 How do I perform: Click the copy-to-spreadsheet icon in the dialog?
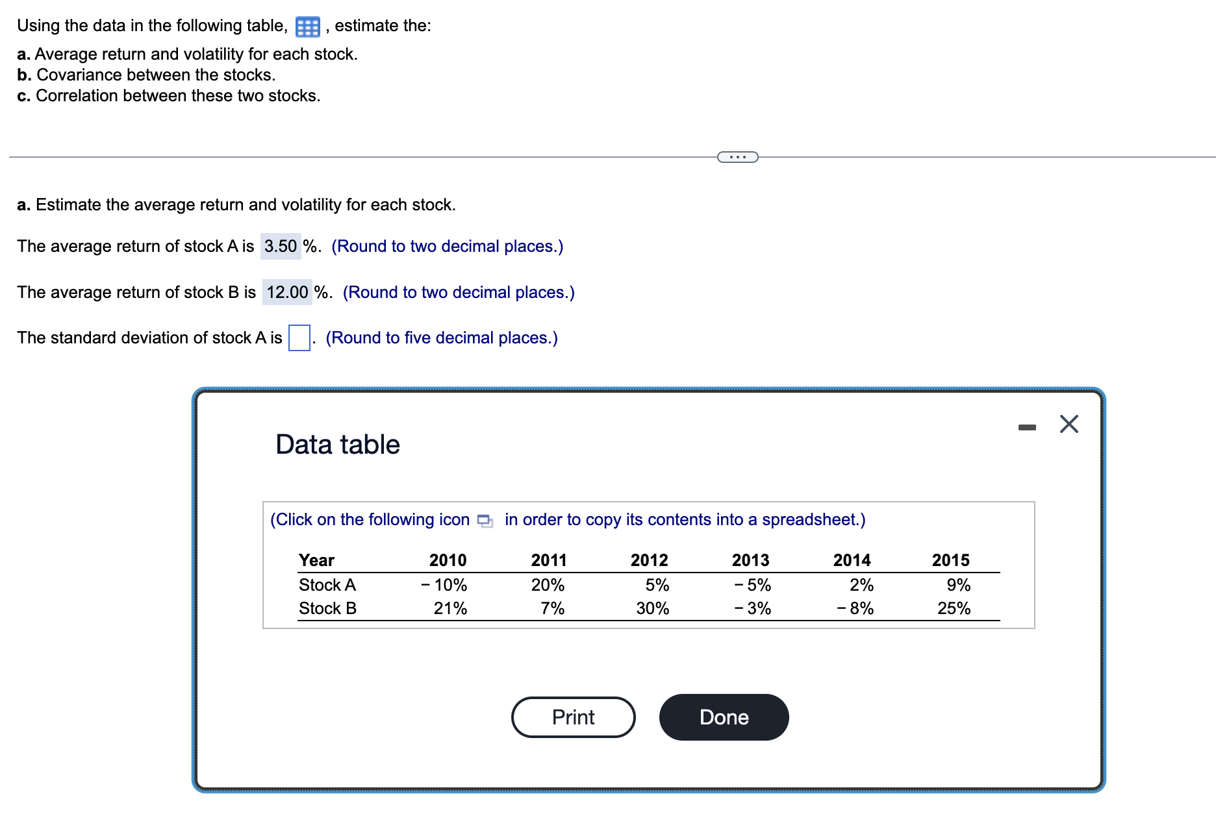483,521
